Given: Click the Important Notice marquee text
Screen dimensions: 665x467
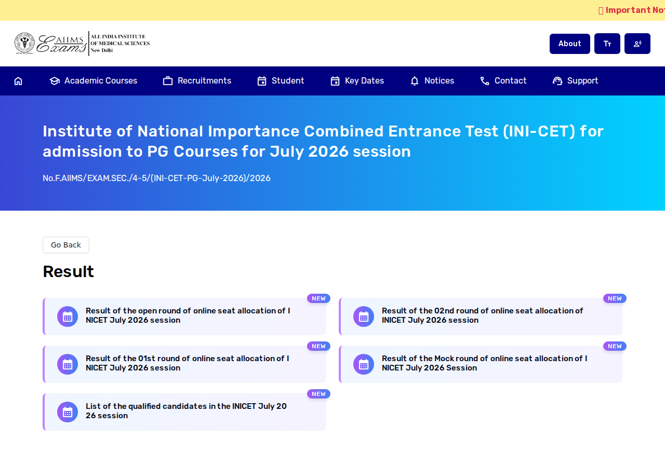Looking at the screenshot, I should click(x=632, y=10).
